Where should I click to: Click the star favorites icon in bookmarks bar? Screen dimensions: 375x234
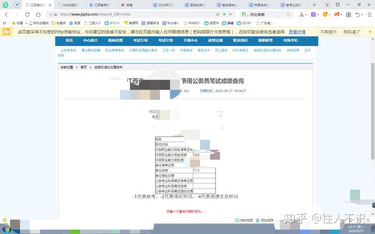coord(14,23)
